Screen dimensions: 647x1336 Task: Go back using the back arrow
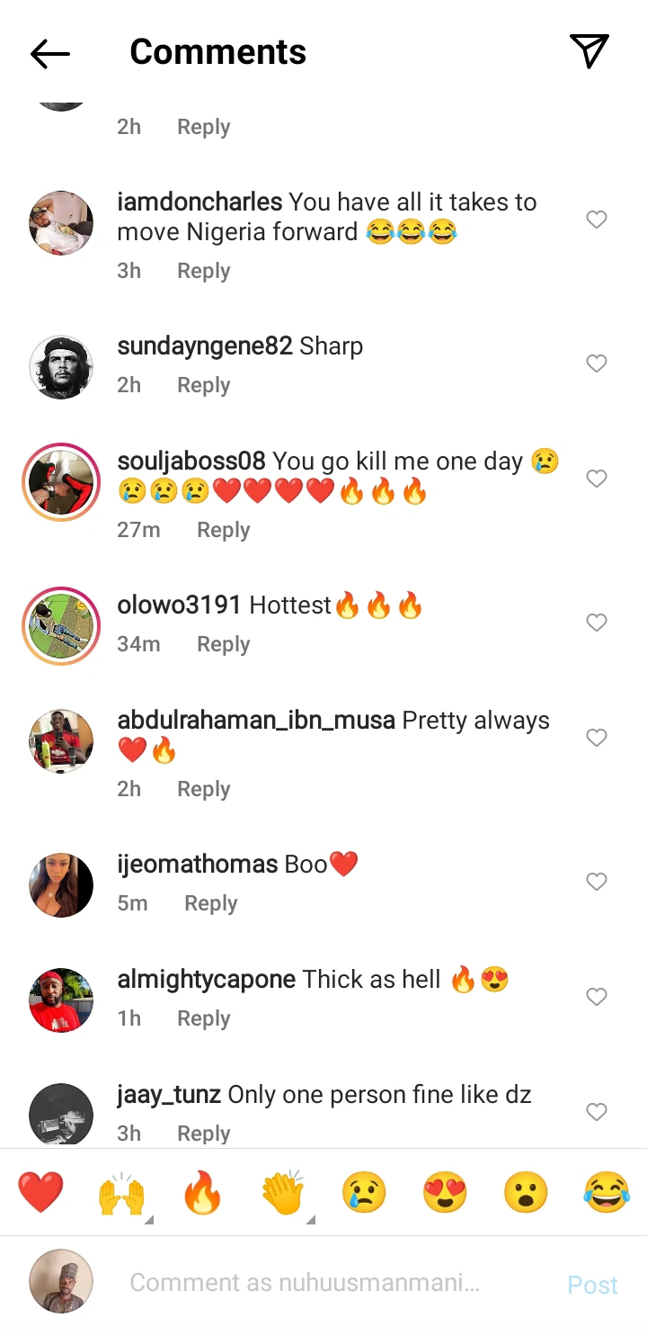[49, 54]
